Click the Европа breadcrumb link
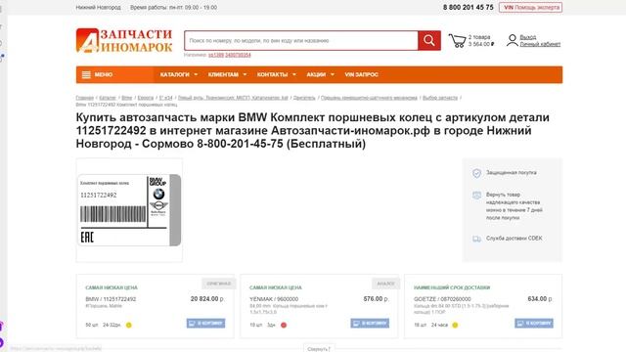Image resolution: width=626 pixels, height=352 pixels. [146, 98]
